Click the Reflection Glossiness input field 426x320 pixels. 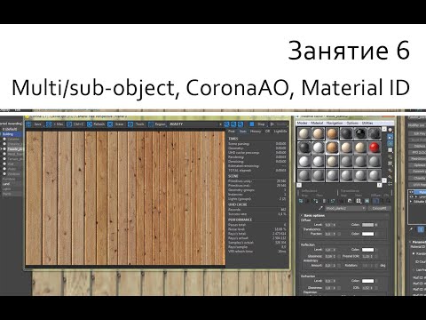pos(329,256)
